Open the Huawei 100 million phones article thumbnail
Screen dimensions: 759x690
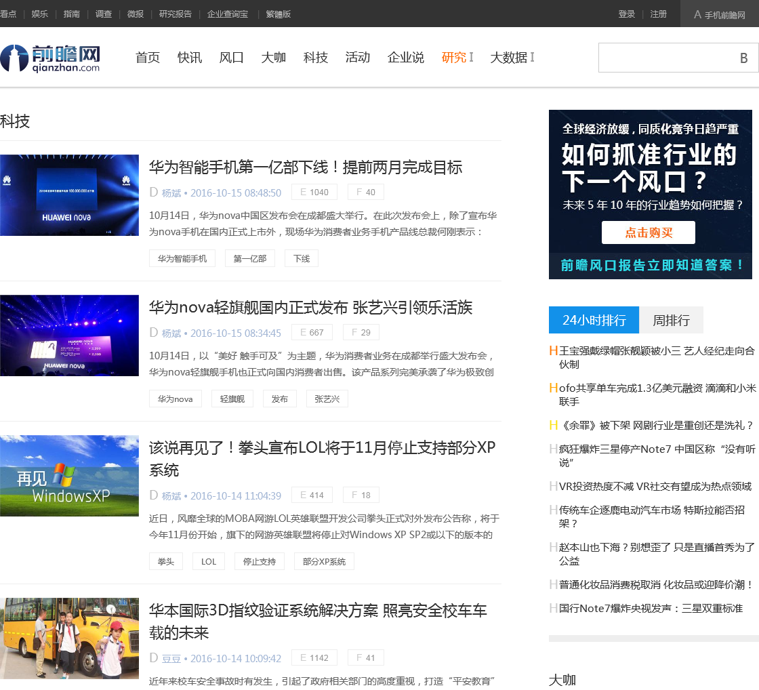69,195
